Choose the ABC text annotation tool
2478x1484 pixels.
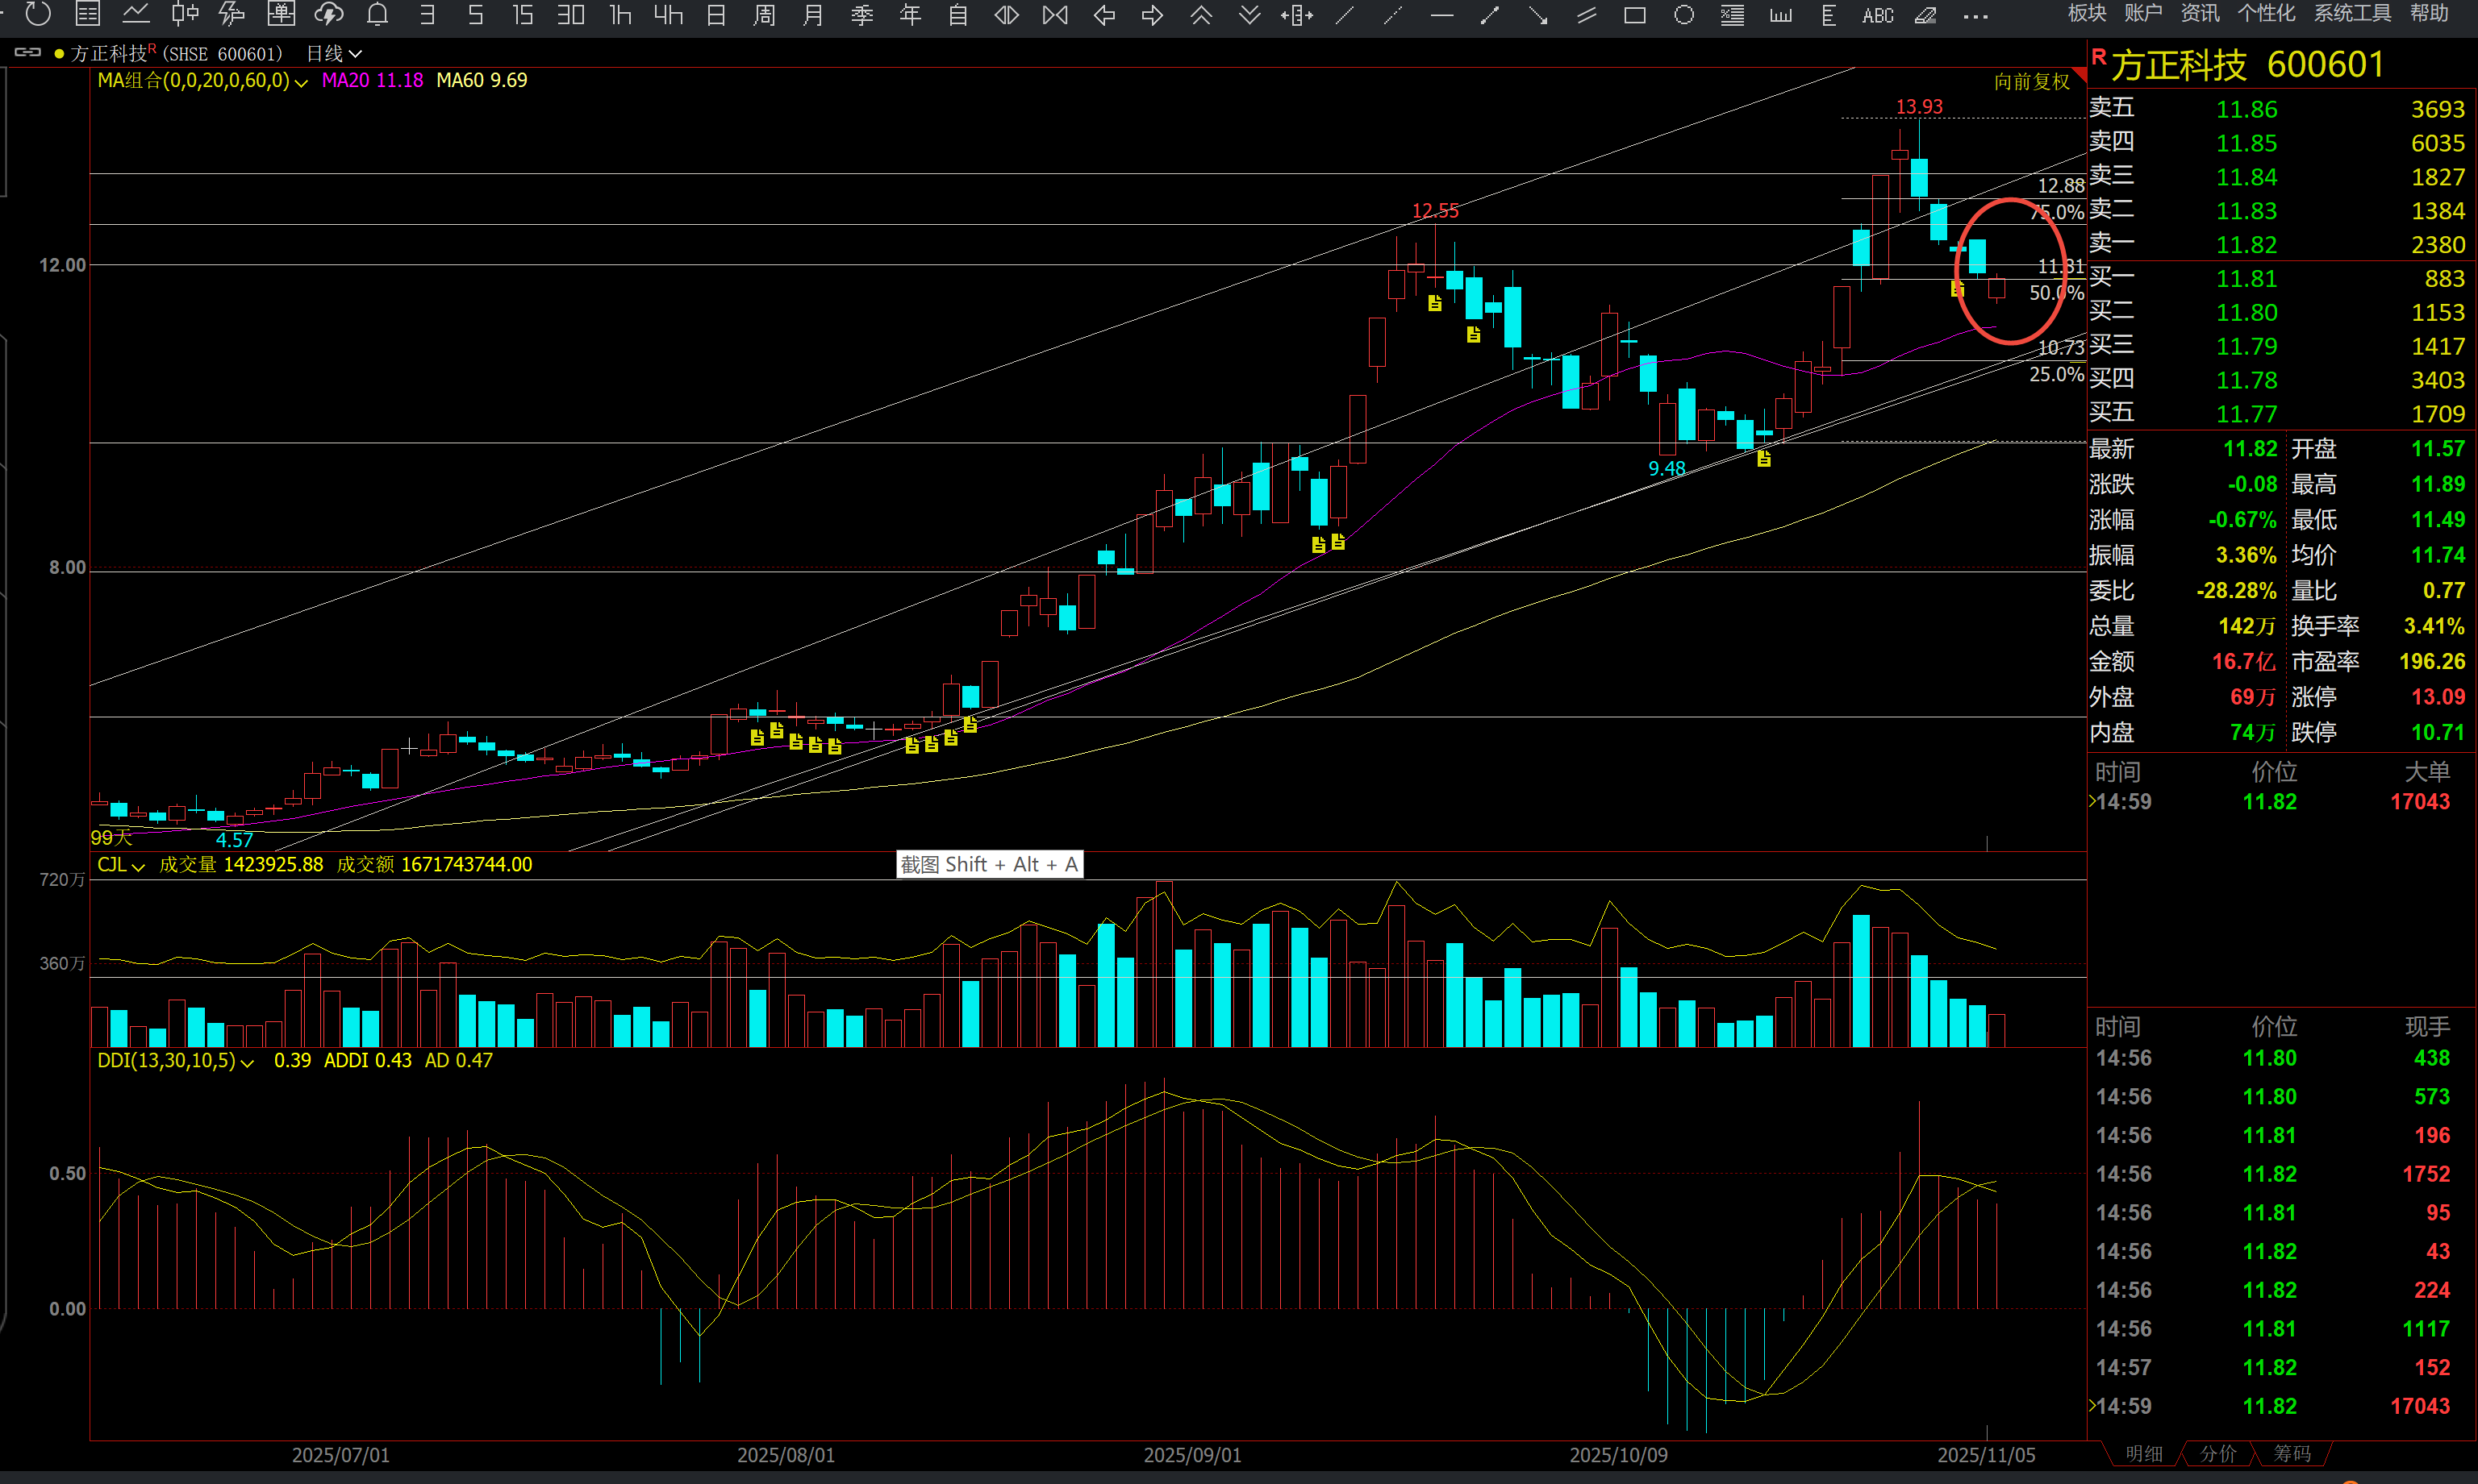1877,15
